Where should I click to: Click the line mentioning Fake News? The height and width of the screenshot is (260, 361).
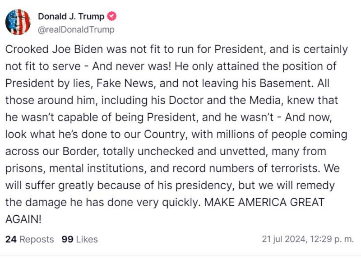(167, 84)
